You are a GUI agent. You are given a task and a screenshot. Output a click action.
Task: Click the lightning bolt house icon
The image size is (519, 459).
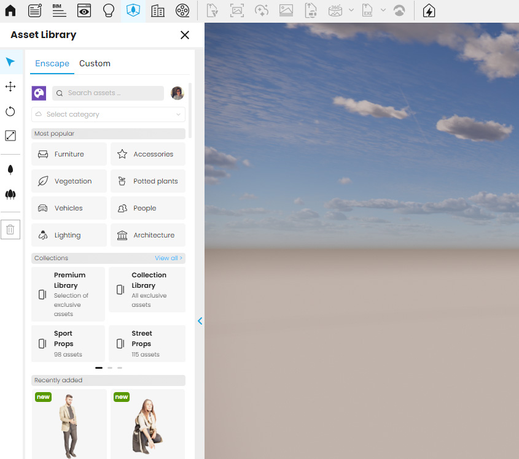pyautogui.click(x=429, y=10)
